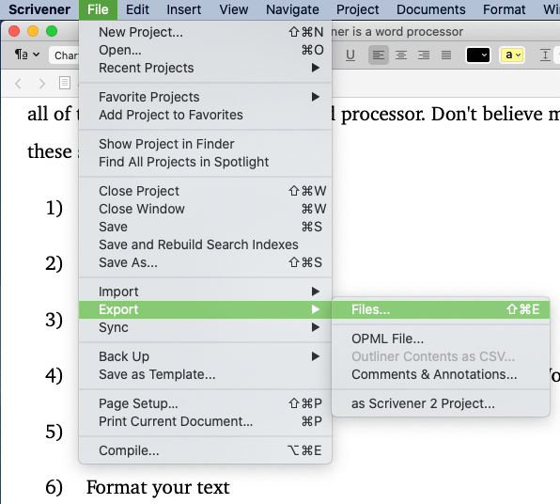This screenshot has width=560, height=504.
Task: Expand the Import submenu
Action: coord(206,291)
